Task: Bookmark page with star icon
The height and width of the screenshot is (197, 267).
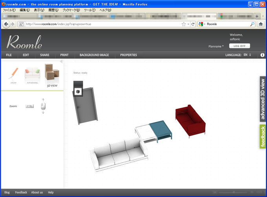Action: [x=184, y=24]
